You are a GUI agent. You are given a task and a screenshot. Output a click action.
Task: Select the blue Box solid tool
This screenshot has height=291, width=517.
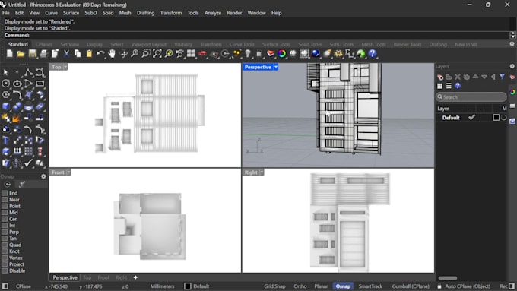pyautogui.click(x=5, y=106)
